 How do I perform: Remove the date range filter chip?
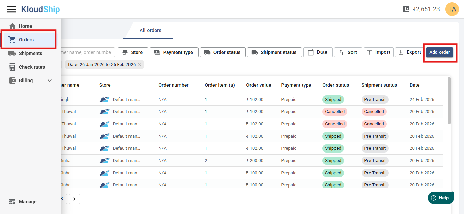click(140, 65)
